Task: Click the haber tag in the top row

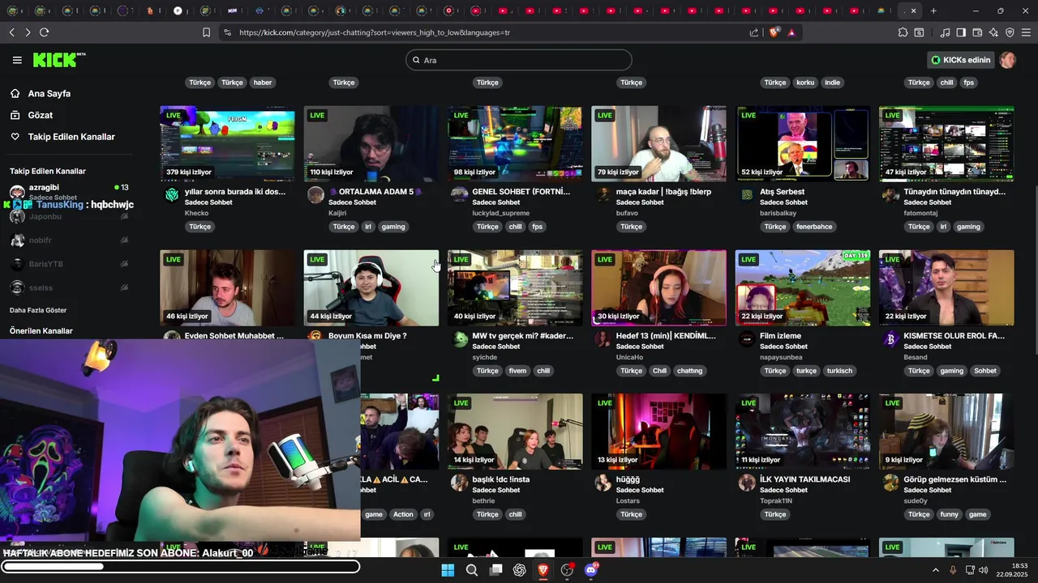Action: [262, 83]
